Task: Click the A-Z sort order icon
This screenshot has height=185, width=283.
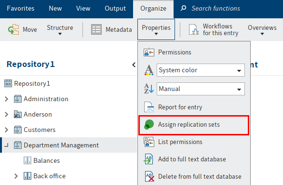Action: click(x=149, y=89)
